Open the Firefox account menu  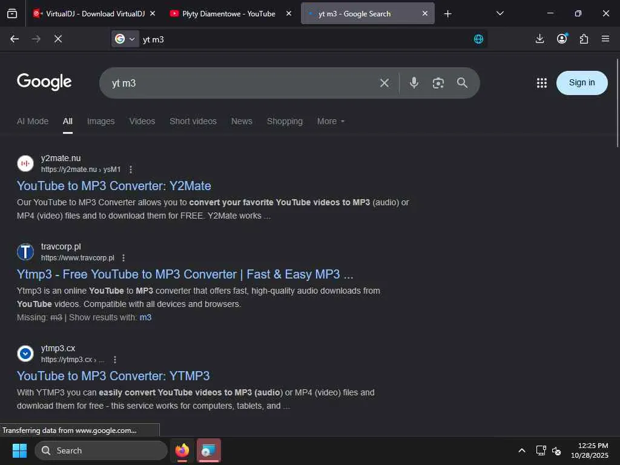[562, 39]
